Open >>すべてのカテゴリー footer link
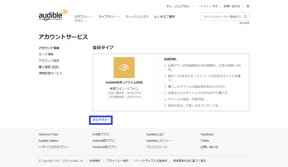The width and height of the screenshot is (288, 167). pos(53,147)
